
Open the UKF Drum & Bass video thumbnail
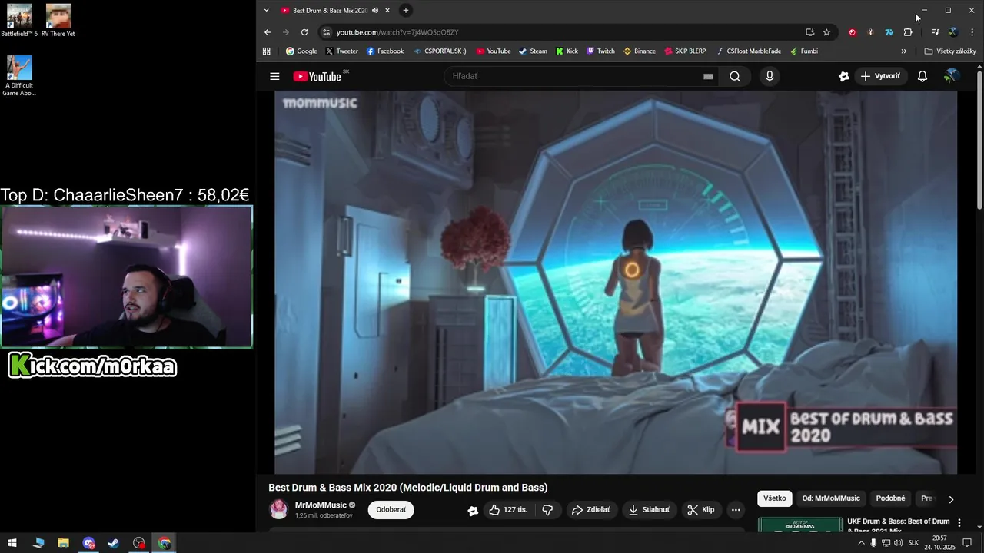tap(799, 524)
